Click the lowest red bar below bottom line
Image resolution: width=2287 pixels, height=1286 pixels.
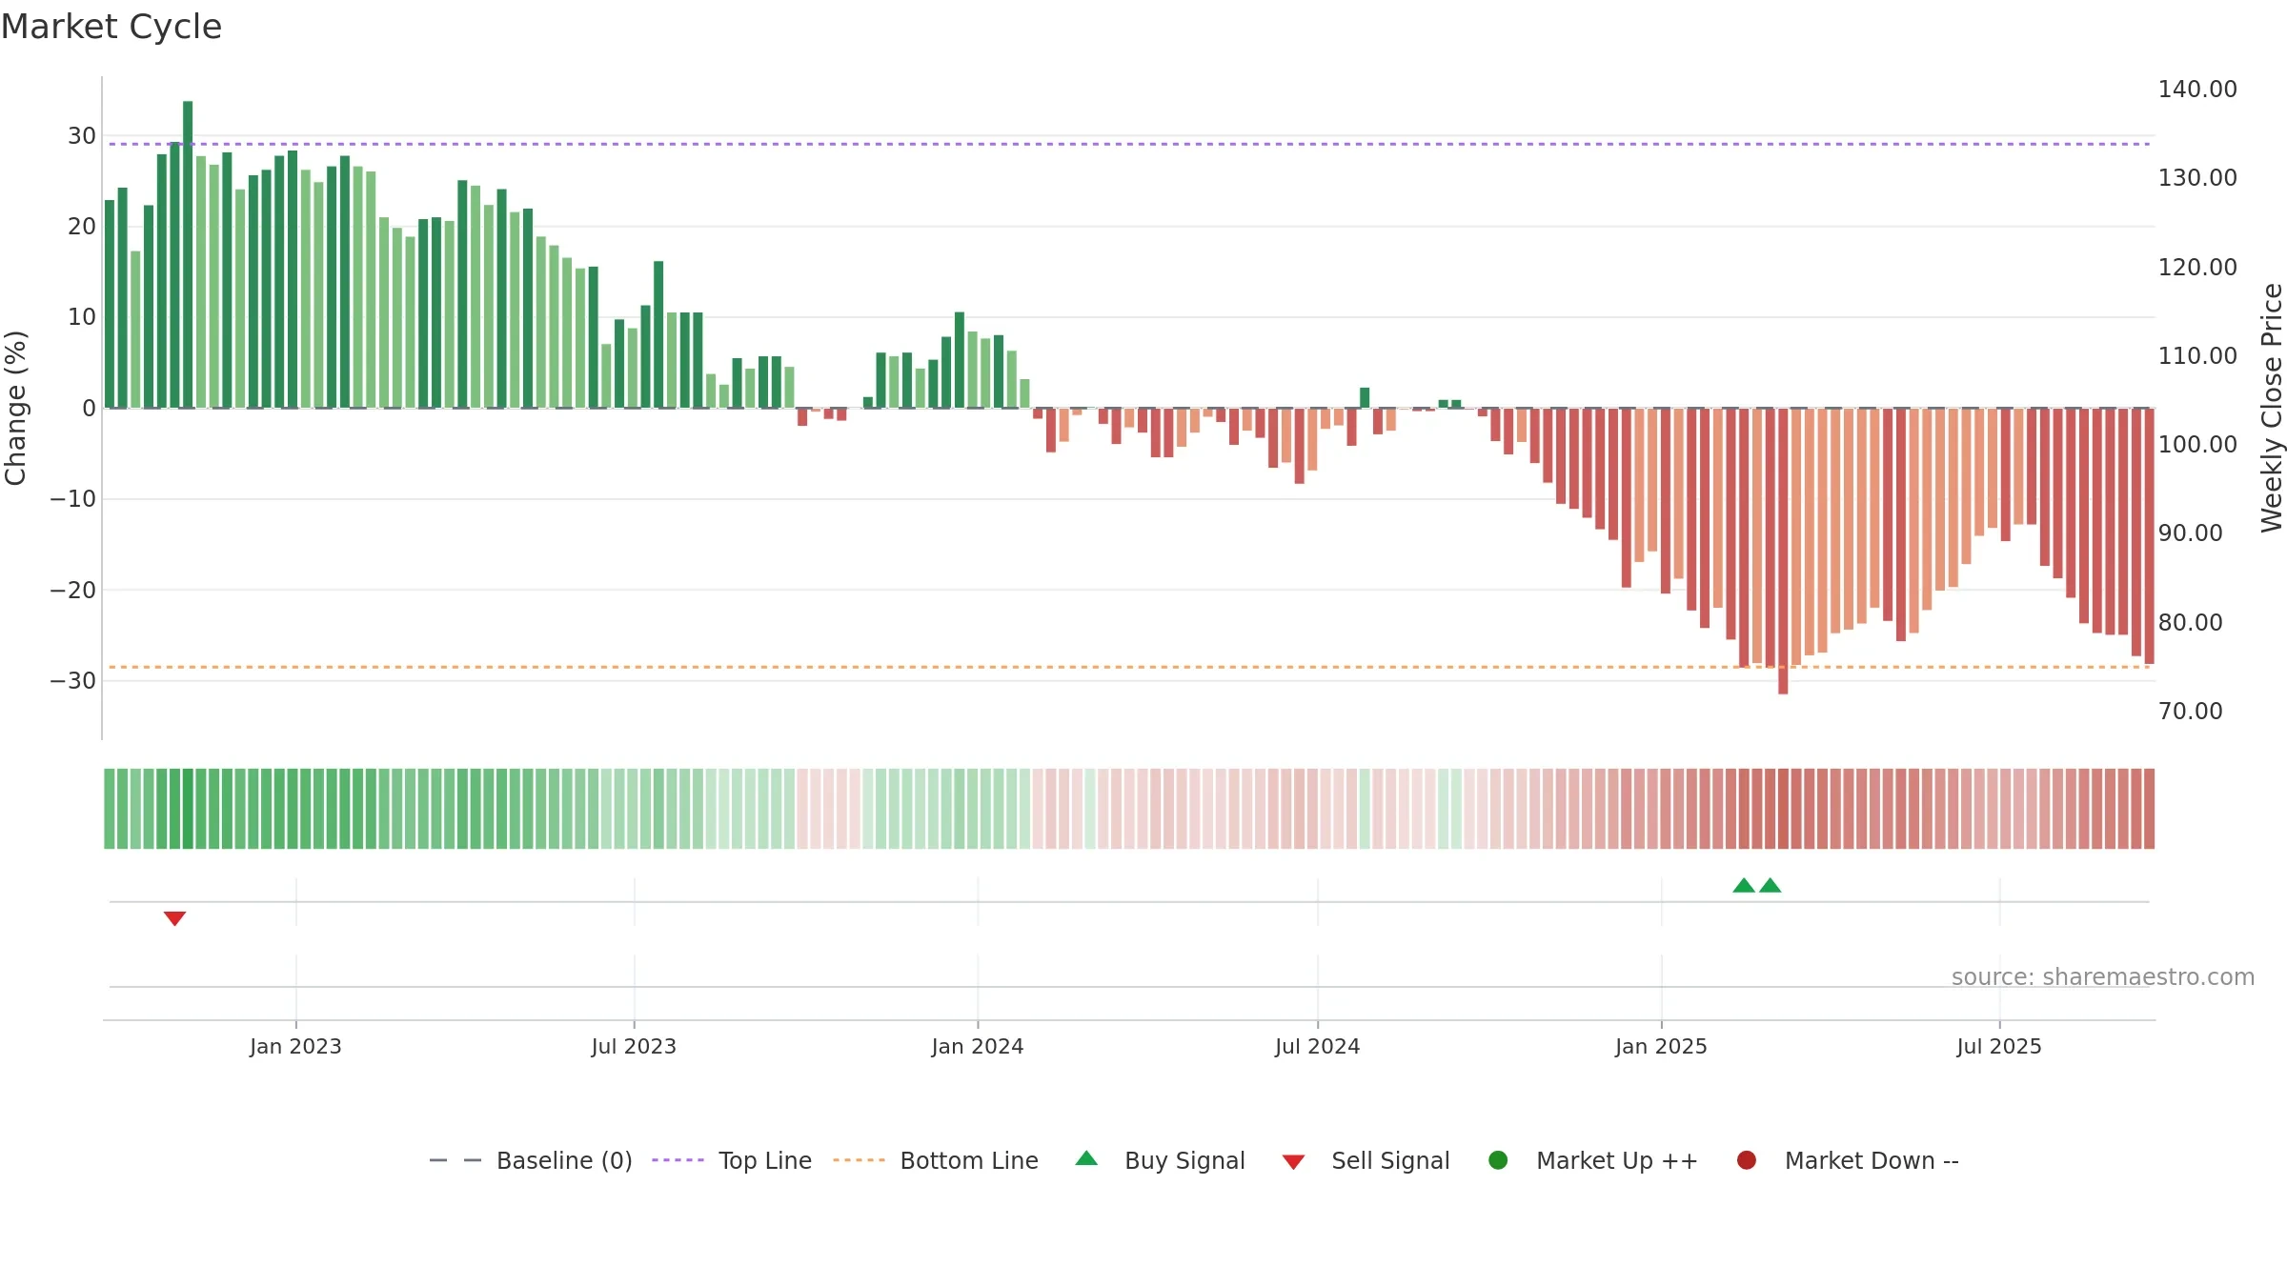click(x=1783, y=551)
